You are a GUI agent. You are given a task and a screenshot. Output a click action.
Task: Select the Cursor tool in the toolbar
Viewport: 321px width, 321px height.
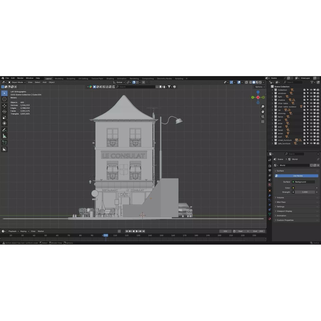coord(4,99)
